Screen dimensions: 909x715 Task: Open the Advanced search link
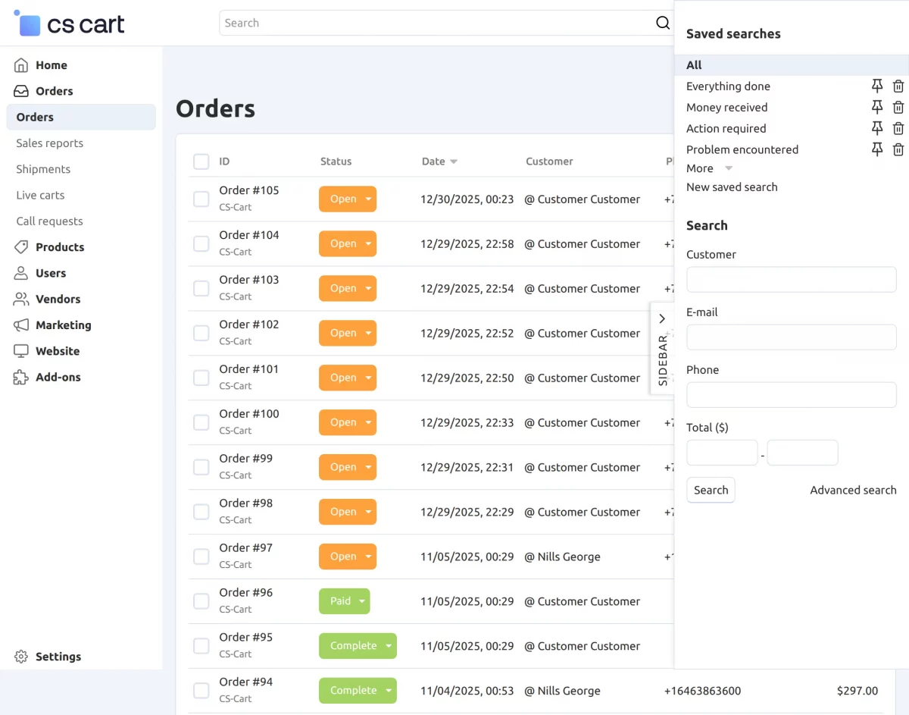coord(853,491)
